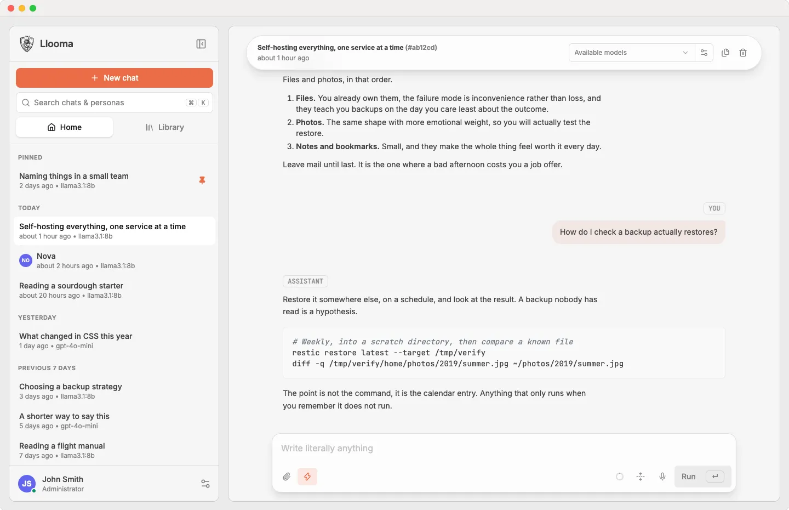Start voice input with the microphone icon
Screen dimensions: 789x510
662,477
